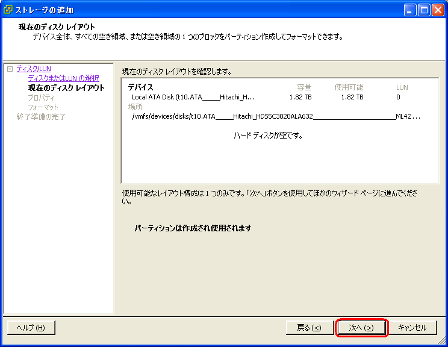This screenshot has width=448, height=347.
Task: Click the デバイス column header
Action: (140, 87)
